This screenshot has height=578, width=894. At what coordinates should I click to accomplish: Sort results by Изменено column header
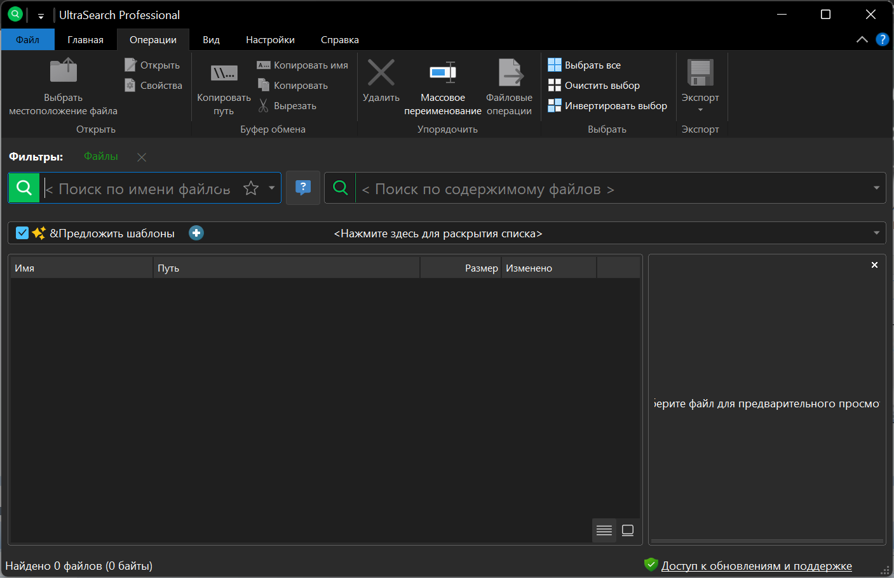click(549, 268)
